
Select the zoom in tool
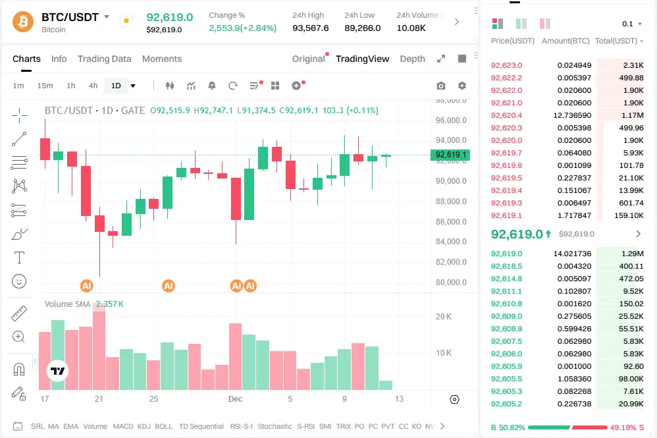[18, 337]
